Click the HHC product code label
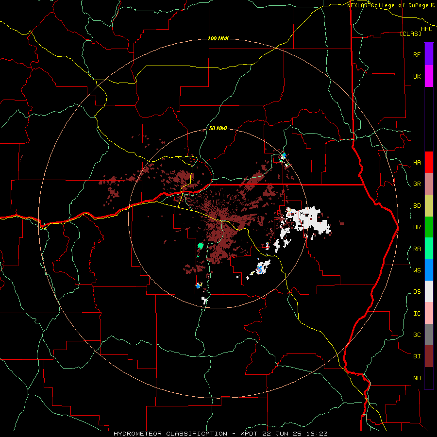Screen dimensions: 437x437 click(426, 29)
